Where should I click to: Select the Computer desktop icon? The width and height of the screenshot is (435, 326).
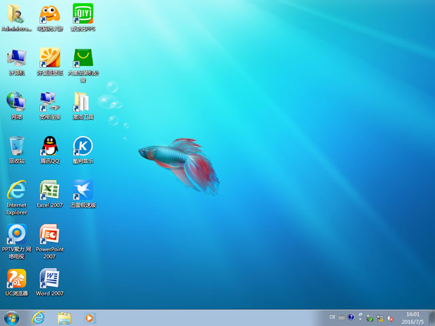click(16, 58)
